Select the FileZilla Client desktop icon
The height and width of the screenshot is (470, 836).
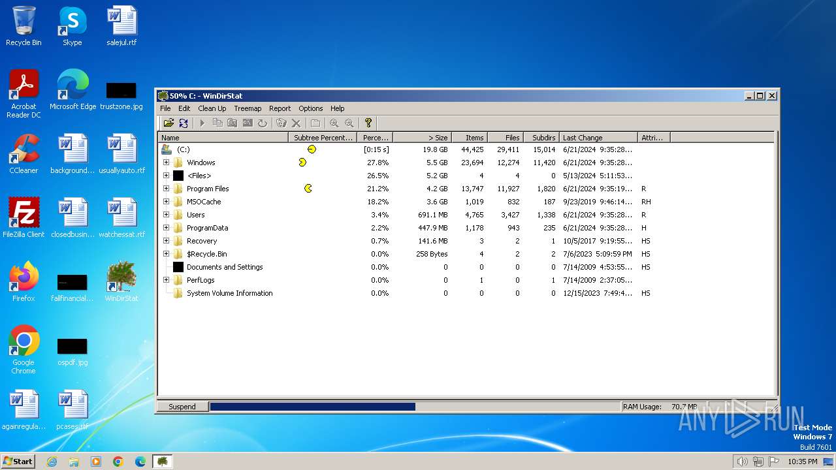click(24, 218)
